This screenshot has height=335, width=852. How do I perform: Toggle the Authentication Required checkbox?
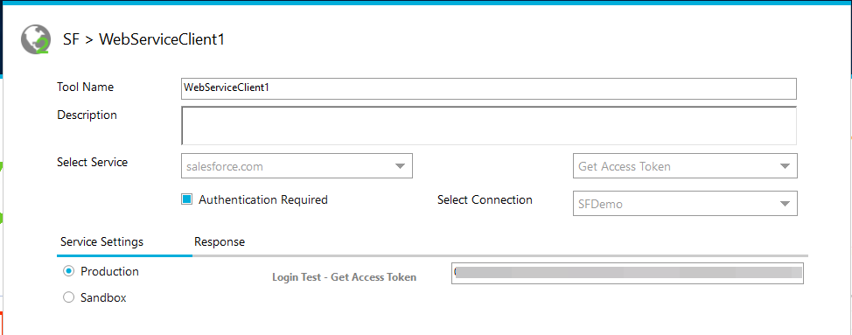186,199
